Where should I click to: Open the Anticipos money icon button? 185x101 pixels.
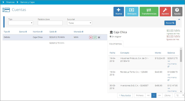coord(132,12)
